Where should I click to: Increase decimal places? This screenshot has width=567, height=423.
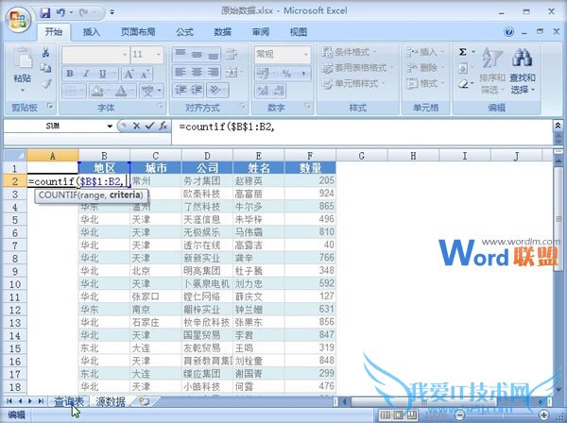click(263, 91)
